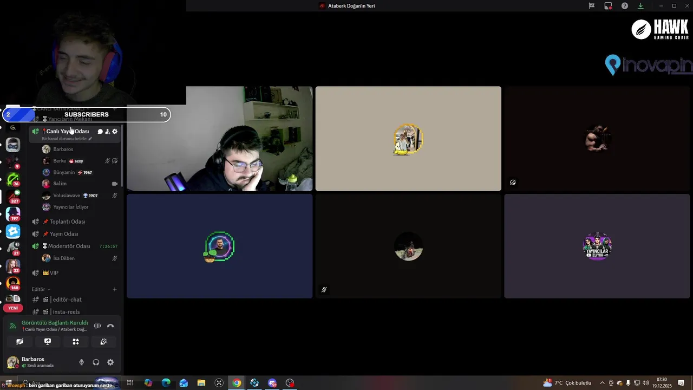Join the Yayın Odası voice channel

(x=75, y=234)
